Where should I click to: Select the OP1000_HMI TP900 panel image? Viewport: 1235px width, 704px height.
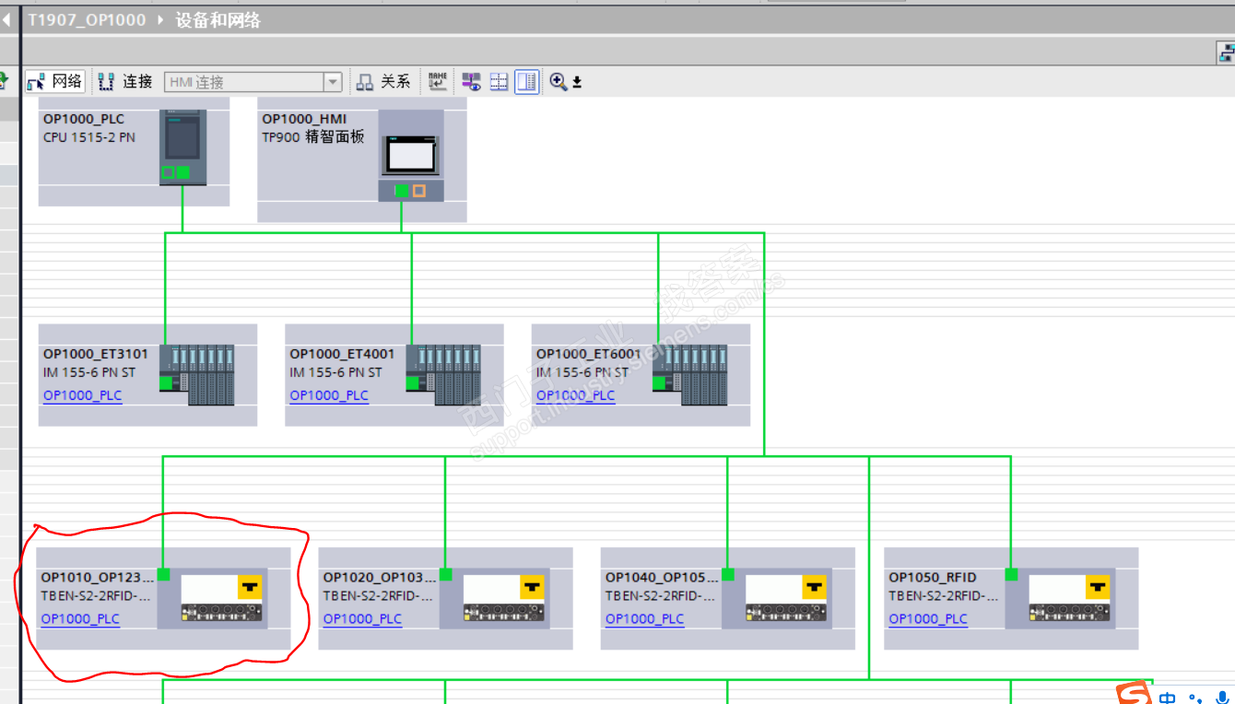412,157
